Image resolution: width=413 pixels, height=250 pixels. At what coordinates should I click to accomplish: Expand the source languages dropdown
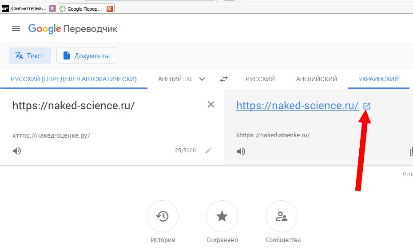pos(202,79)
